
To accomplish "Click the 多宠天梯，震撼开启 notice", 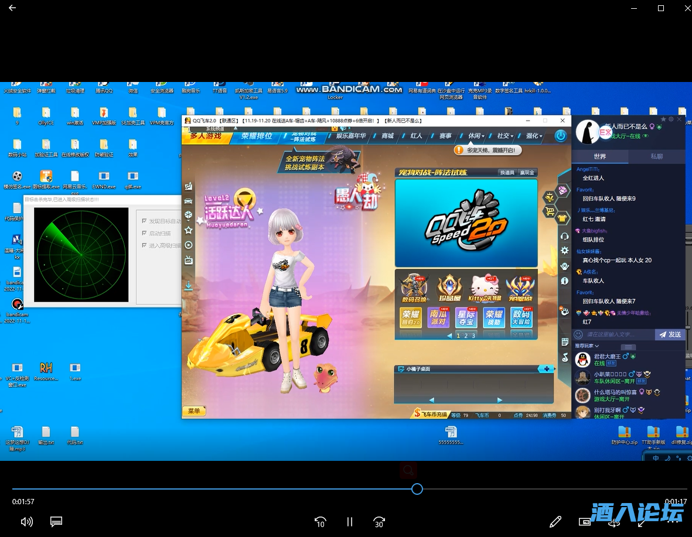I will [x=488, y=151].
